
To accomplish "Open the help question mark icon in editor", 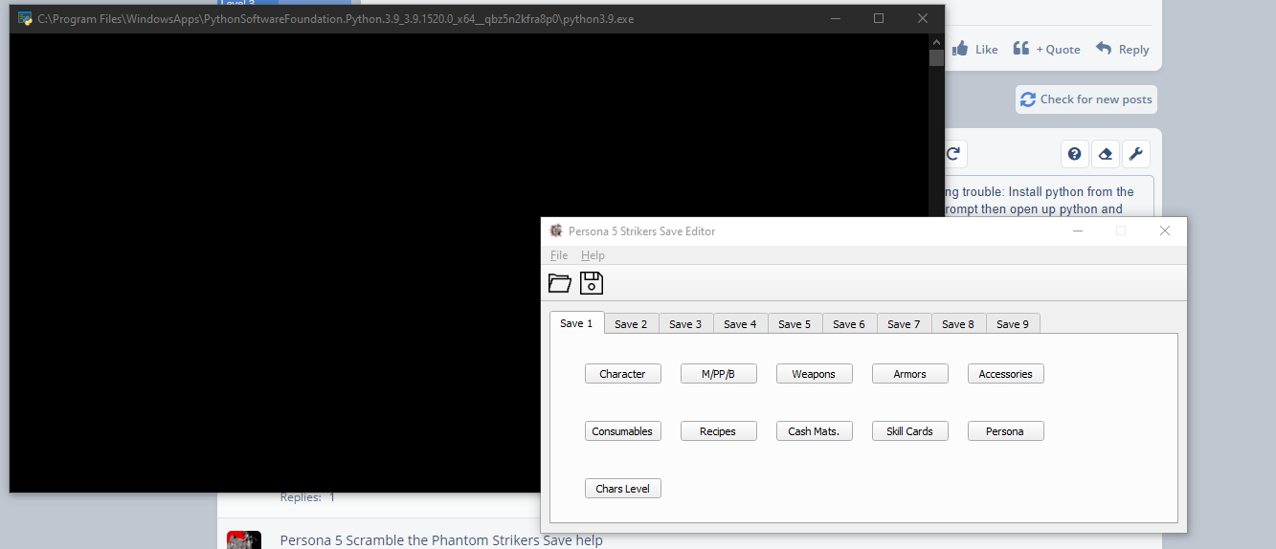I will point(1075,154).
